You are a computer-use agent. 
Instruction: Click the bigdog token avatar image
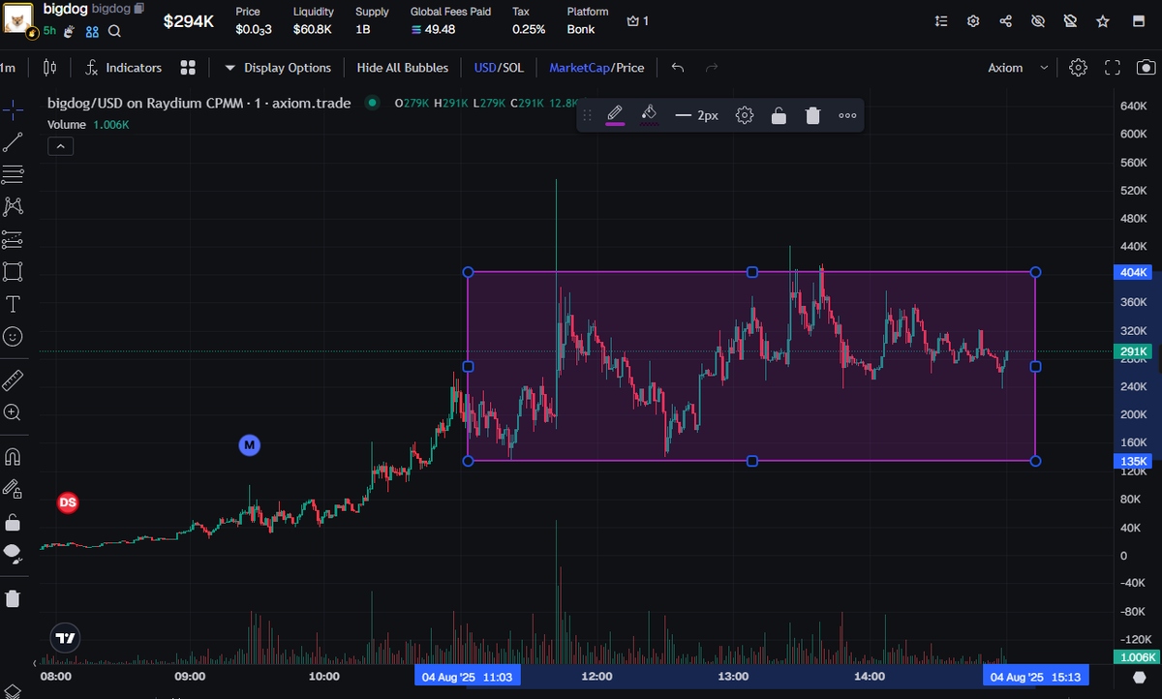click(19, 18)
